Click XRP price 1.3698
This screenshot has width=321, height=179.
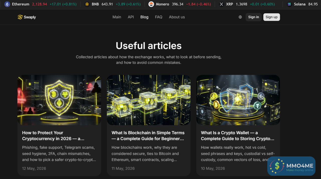[x=242, y=4]
